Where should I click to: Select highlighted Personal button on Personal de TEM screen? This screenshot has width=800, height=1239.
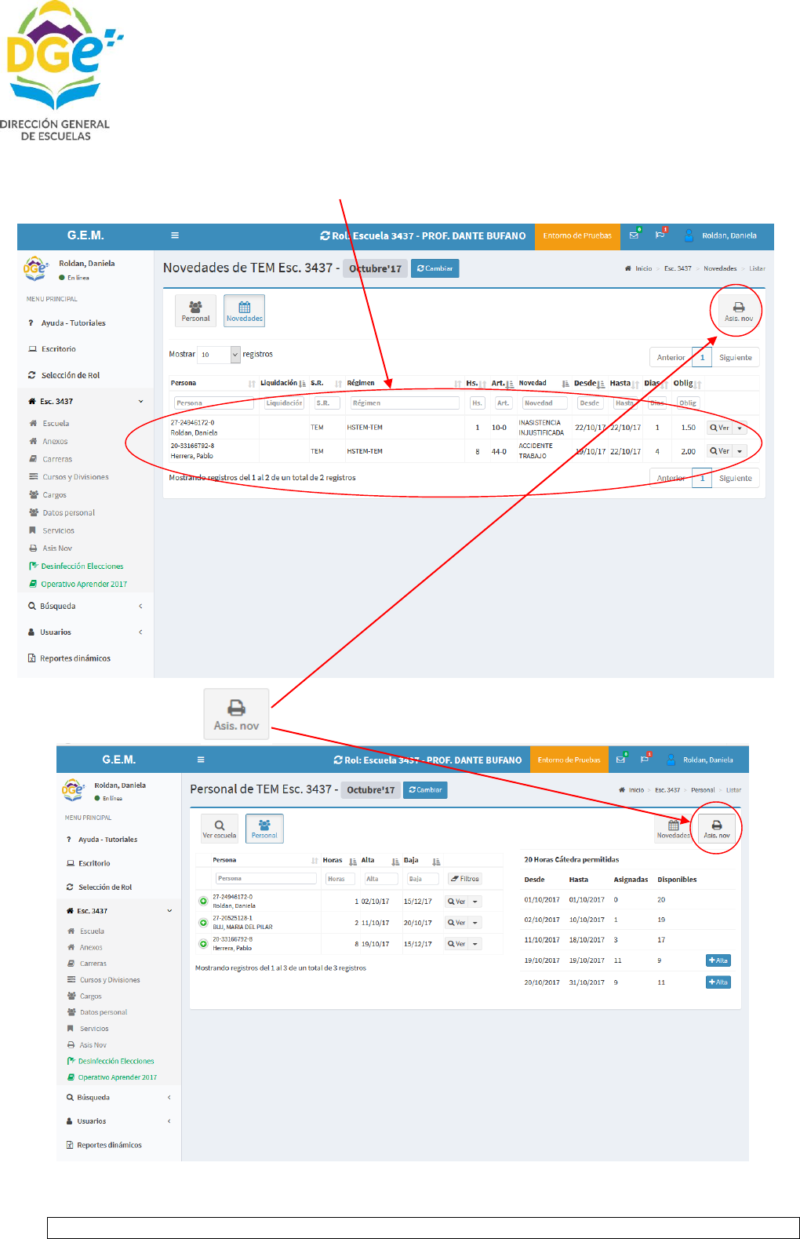click(x=264, y=829)
